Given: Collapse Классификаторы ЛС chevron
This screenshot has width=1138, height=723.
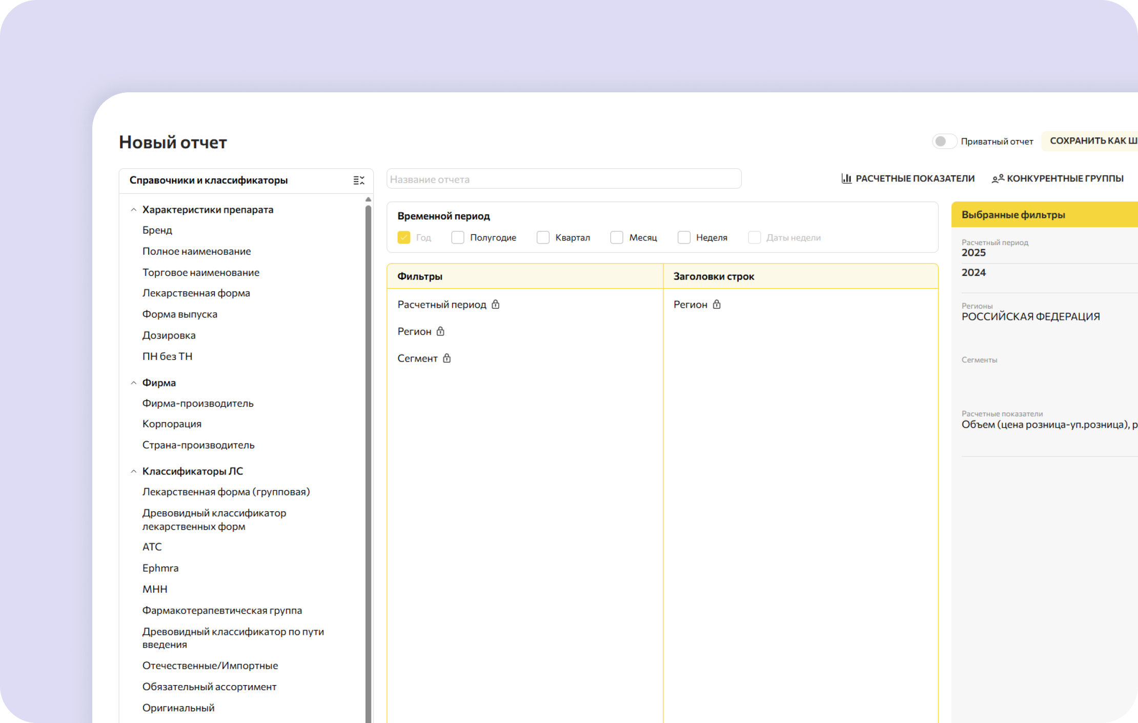Looking at the screenshot, I should [x=134, y=471].
